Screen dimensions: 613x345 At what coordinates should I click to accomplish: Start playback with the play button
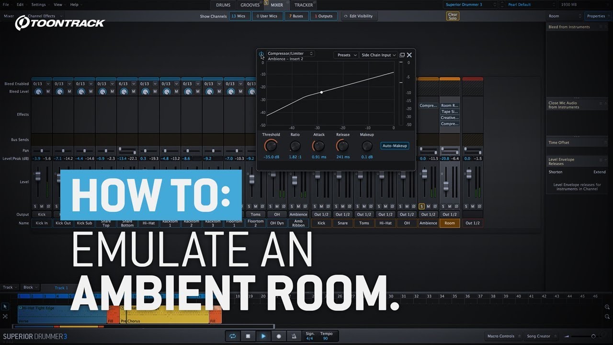coord(263,336)
